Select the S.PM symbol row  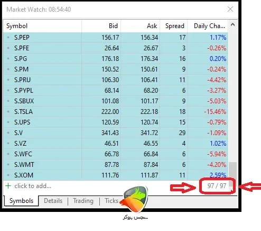pos(116,69)
